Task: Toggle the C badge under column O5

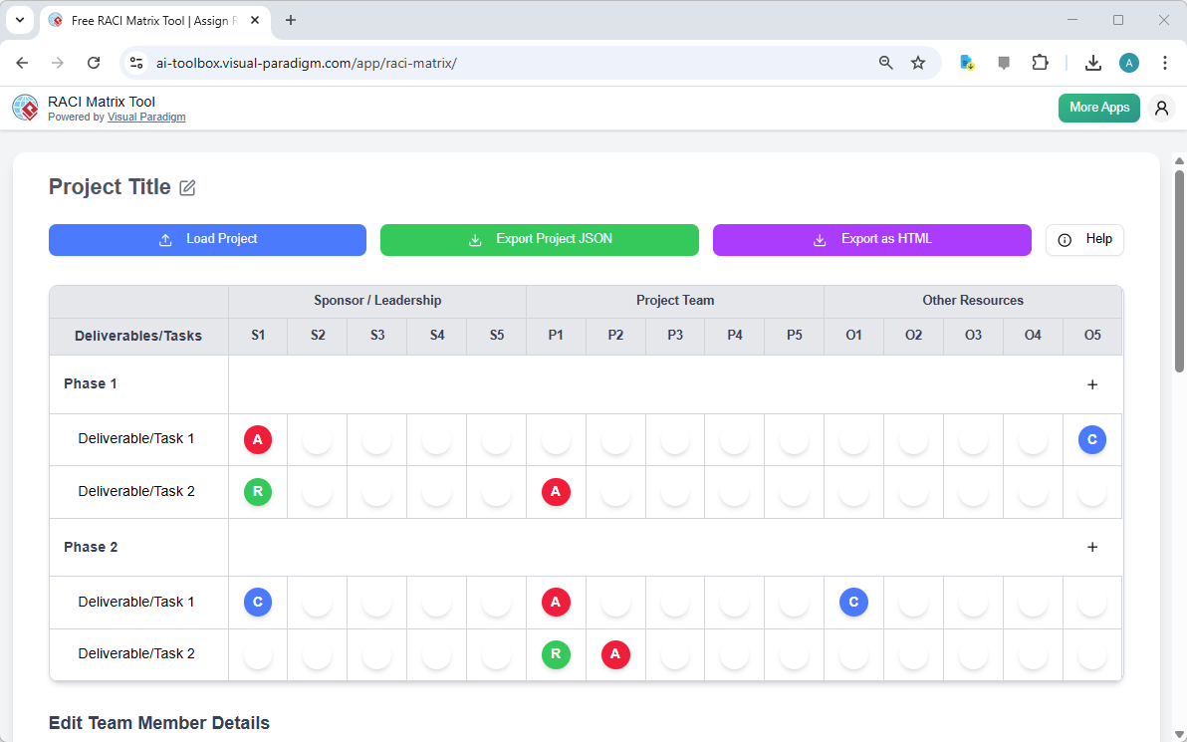Action: click(1092, 439)
